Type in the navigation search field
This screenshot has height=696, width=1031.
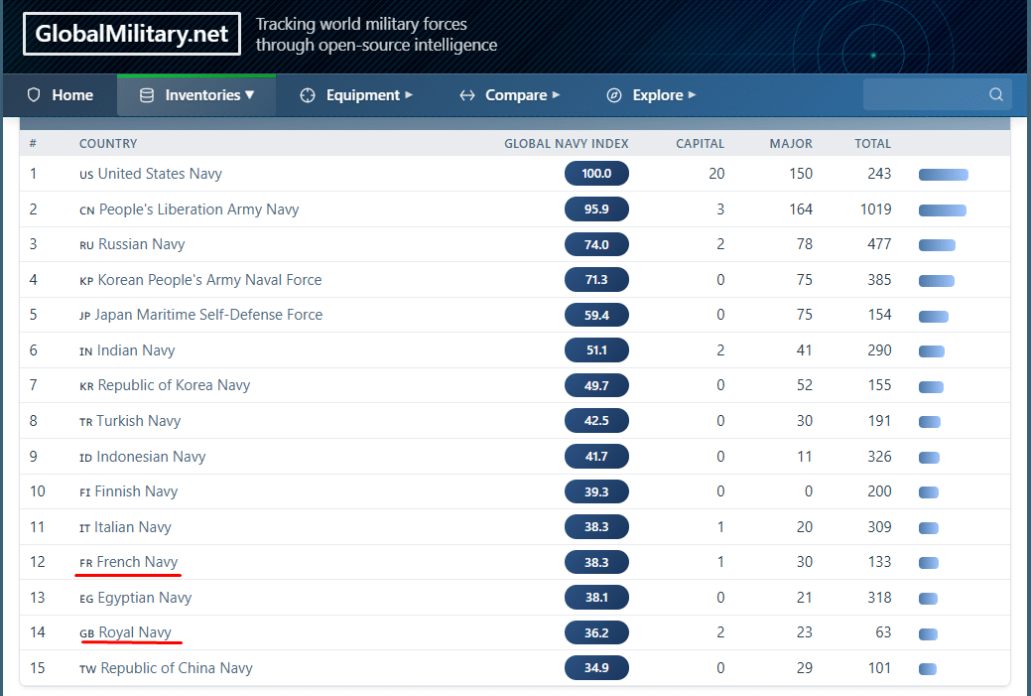pos(923,95)
